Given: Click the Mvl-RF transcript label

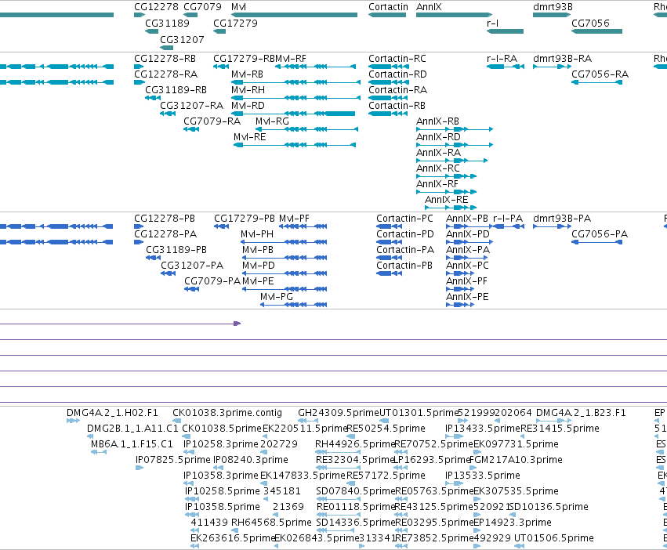Looking at the screenshot, I should pos(291,58).
